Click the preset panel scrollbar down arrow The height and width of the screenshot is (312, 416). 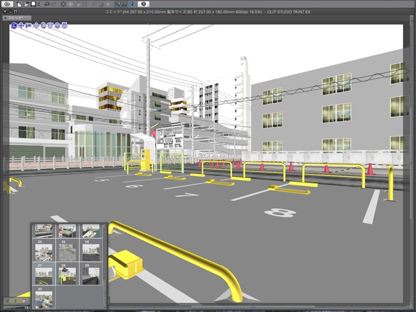tap(105, 307)
